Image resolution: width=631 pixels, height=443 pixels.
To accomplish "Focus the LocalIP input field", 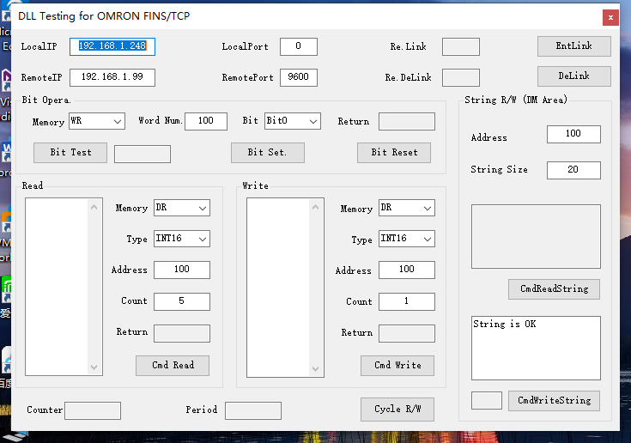I will coord(112,46).
